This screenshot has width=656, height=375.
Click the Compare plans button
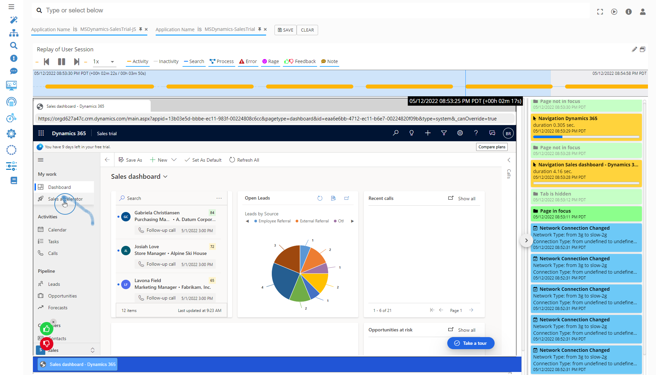coord(492,147)
